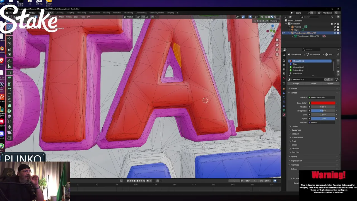Select the Annotate pencil tool

coord(9,61)
